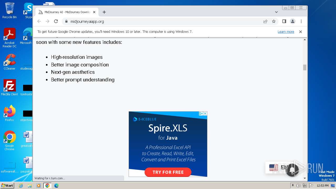Click the taskbar clock 12:53 PM

coord(323,186)
